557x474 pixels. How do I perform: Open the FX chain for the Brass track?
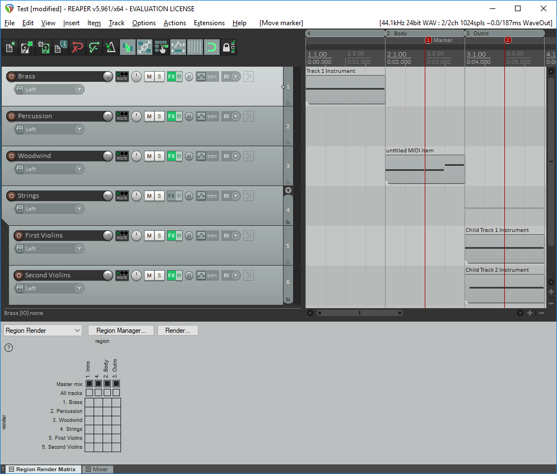pyautogui.click(x=171, y=76)
